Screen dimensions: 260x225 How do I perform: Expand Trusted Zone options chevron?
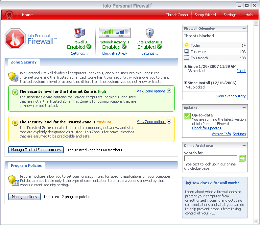click(169, 121)
